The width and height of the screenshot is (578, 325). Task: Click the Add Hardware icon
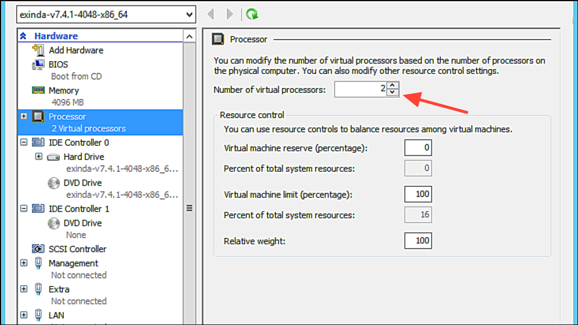coord(38,50)
